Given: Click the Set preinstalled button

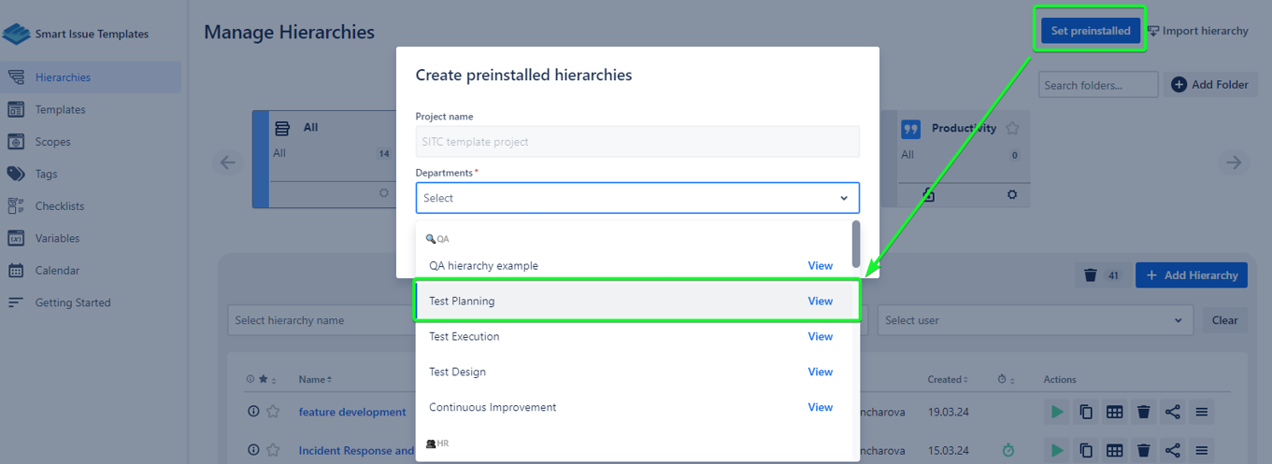Looking at the screenshot, I should coord(1090,31).
